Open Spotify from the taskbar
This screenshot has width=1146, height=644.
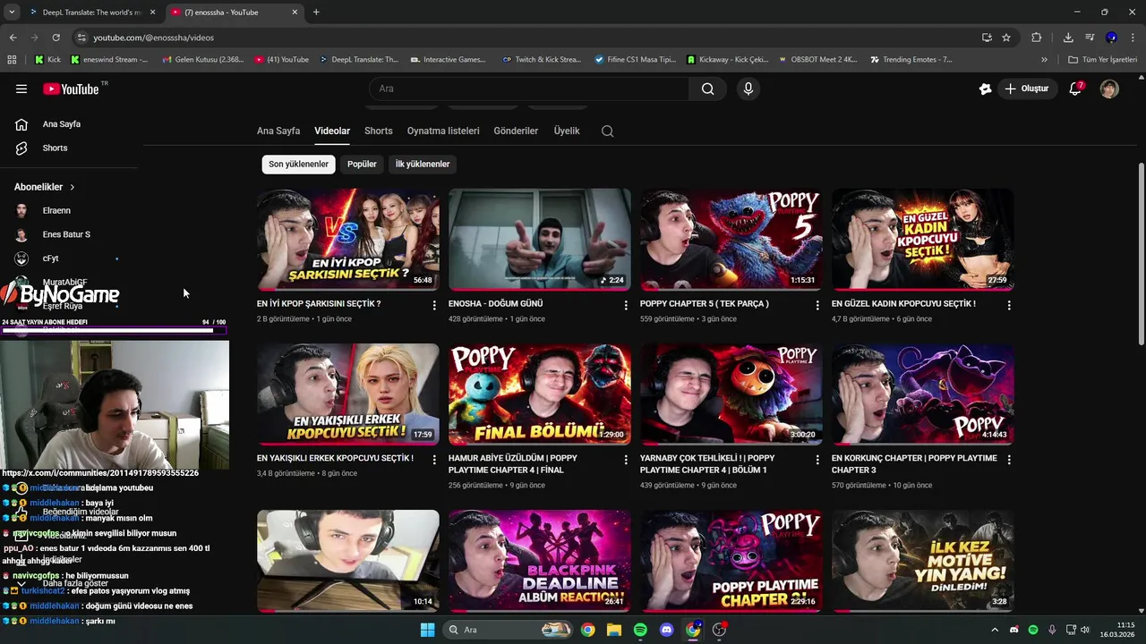640,630
